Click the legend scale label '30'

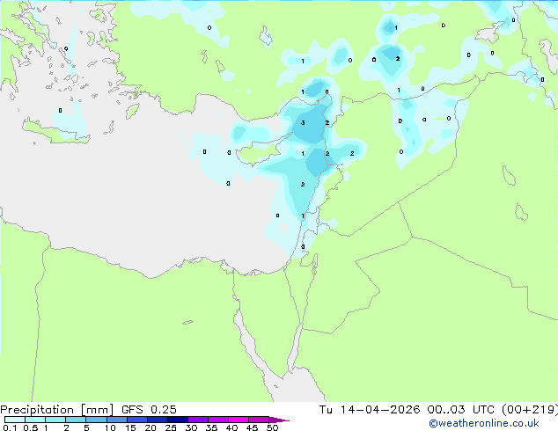coord(191,427)
